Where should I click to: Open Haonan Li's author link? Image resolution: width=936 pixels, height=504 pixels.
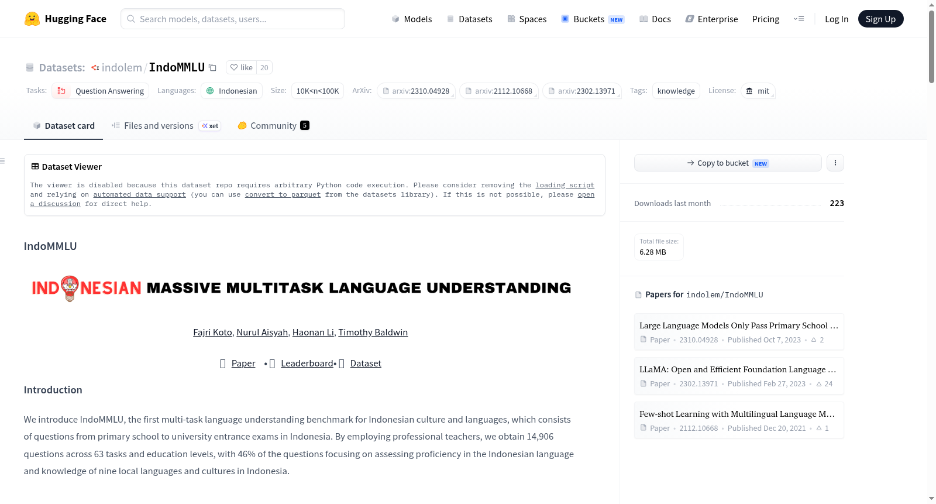click(x=313, y=332)
